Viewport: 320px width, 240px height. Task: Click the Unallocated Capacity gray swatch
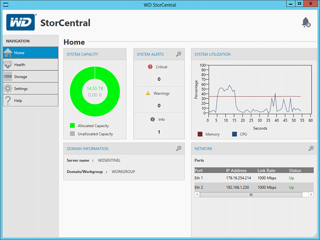click(x=72, y=134)
